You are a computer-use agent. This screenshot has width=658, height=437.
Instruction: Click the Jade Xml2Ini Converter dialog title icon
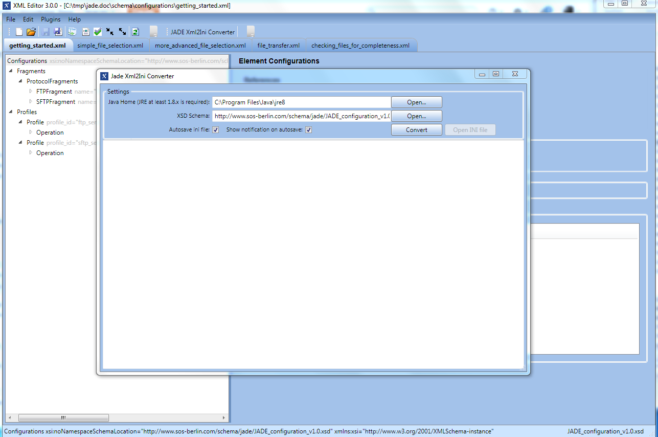coord(104,76)
